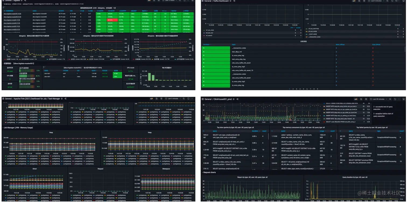Open General folder breadcrumb in ClickHouse001_prod
Viewport: 407px width, 202px height.
208,99
